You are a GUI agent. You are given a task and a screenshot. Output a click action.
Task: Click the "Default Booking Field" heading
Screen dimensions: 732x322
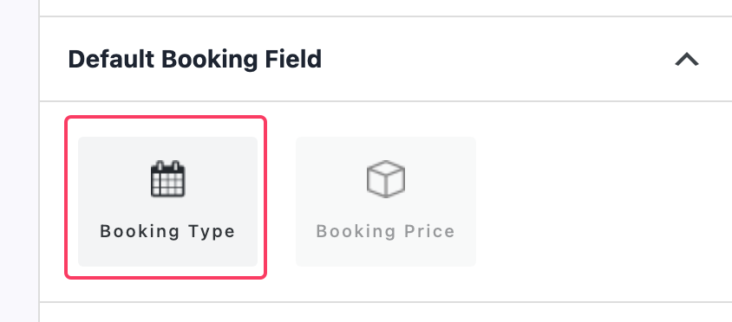[194, 60]
